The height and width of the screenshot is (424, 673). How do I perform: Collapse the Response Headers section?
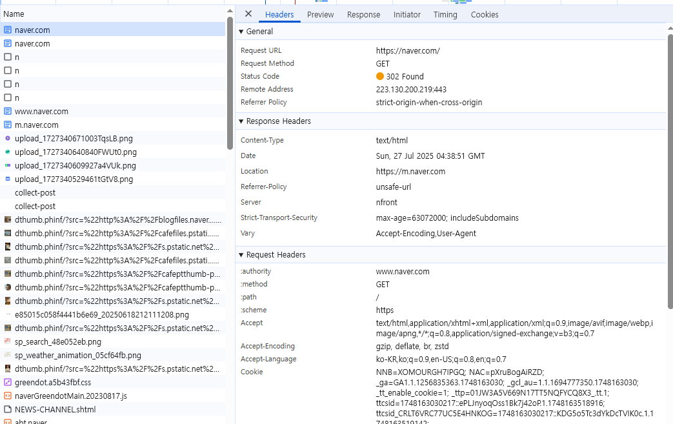(x=241, y=121)
